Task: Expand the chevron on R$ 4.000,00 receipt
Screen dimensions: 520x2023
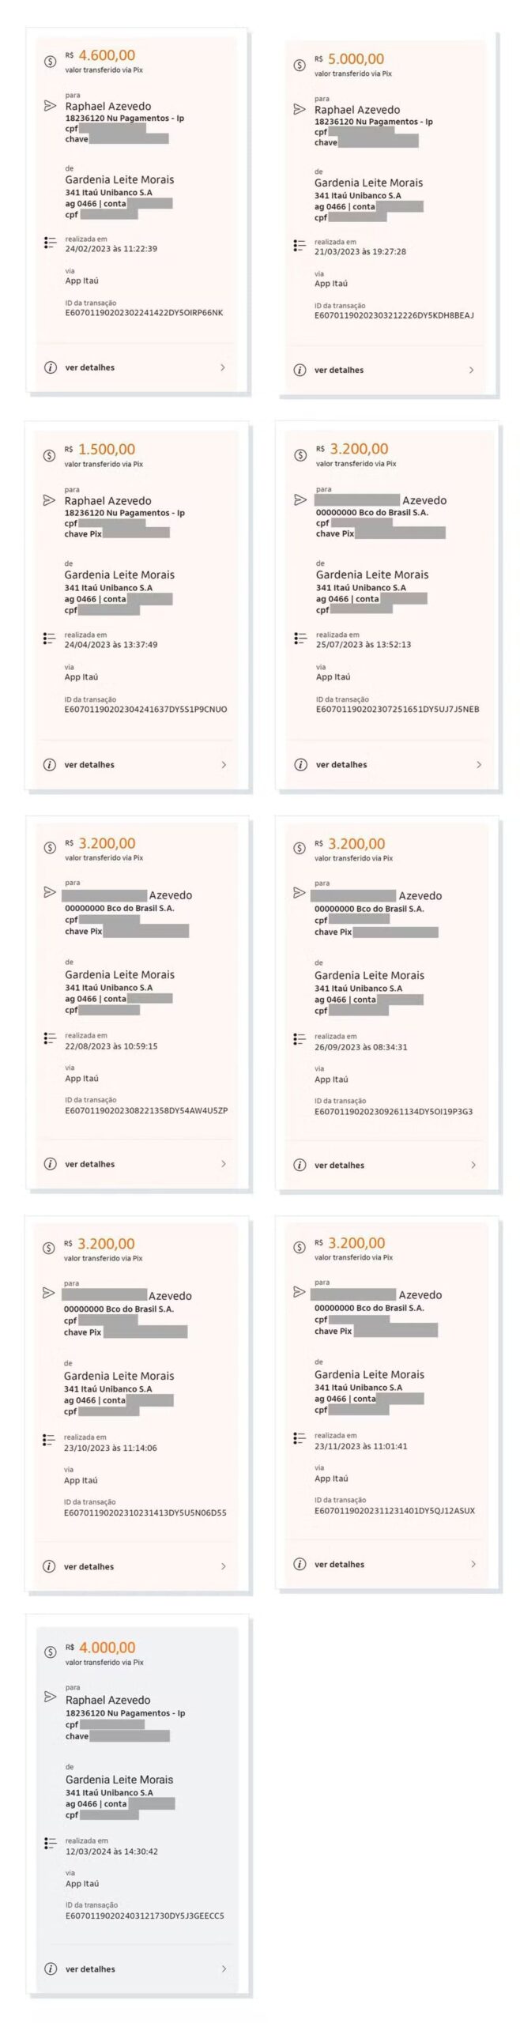Action: pos(224,1968)
